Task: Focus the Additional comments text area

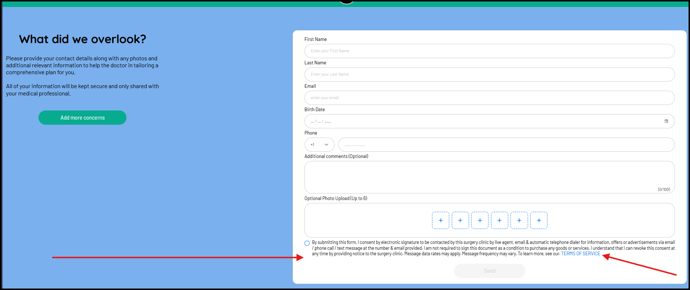Action: [490, 177]
